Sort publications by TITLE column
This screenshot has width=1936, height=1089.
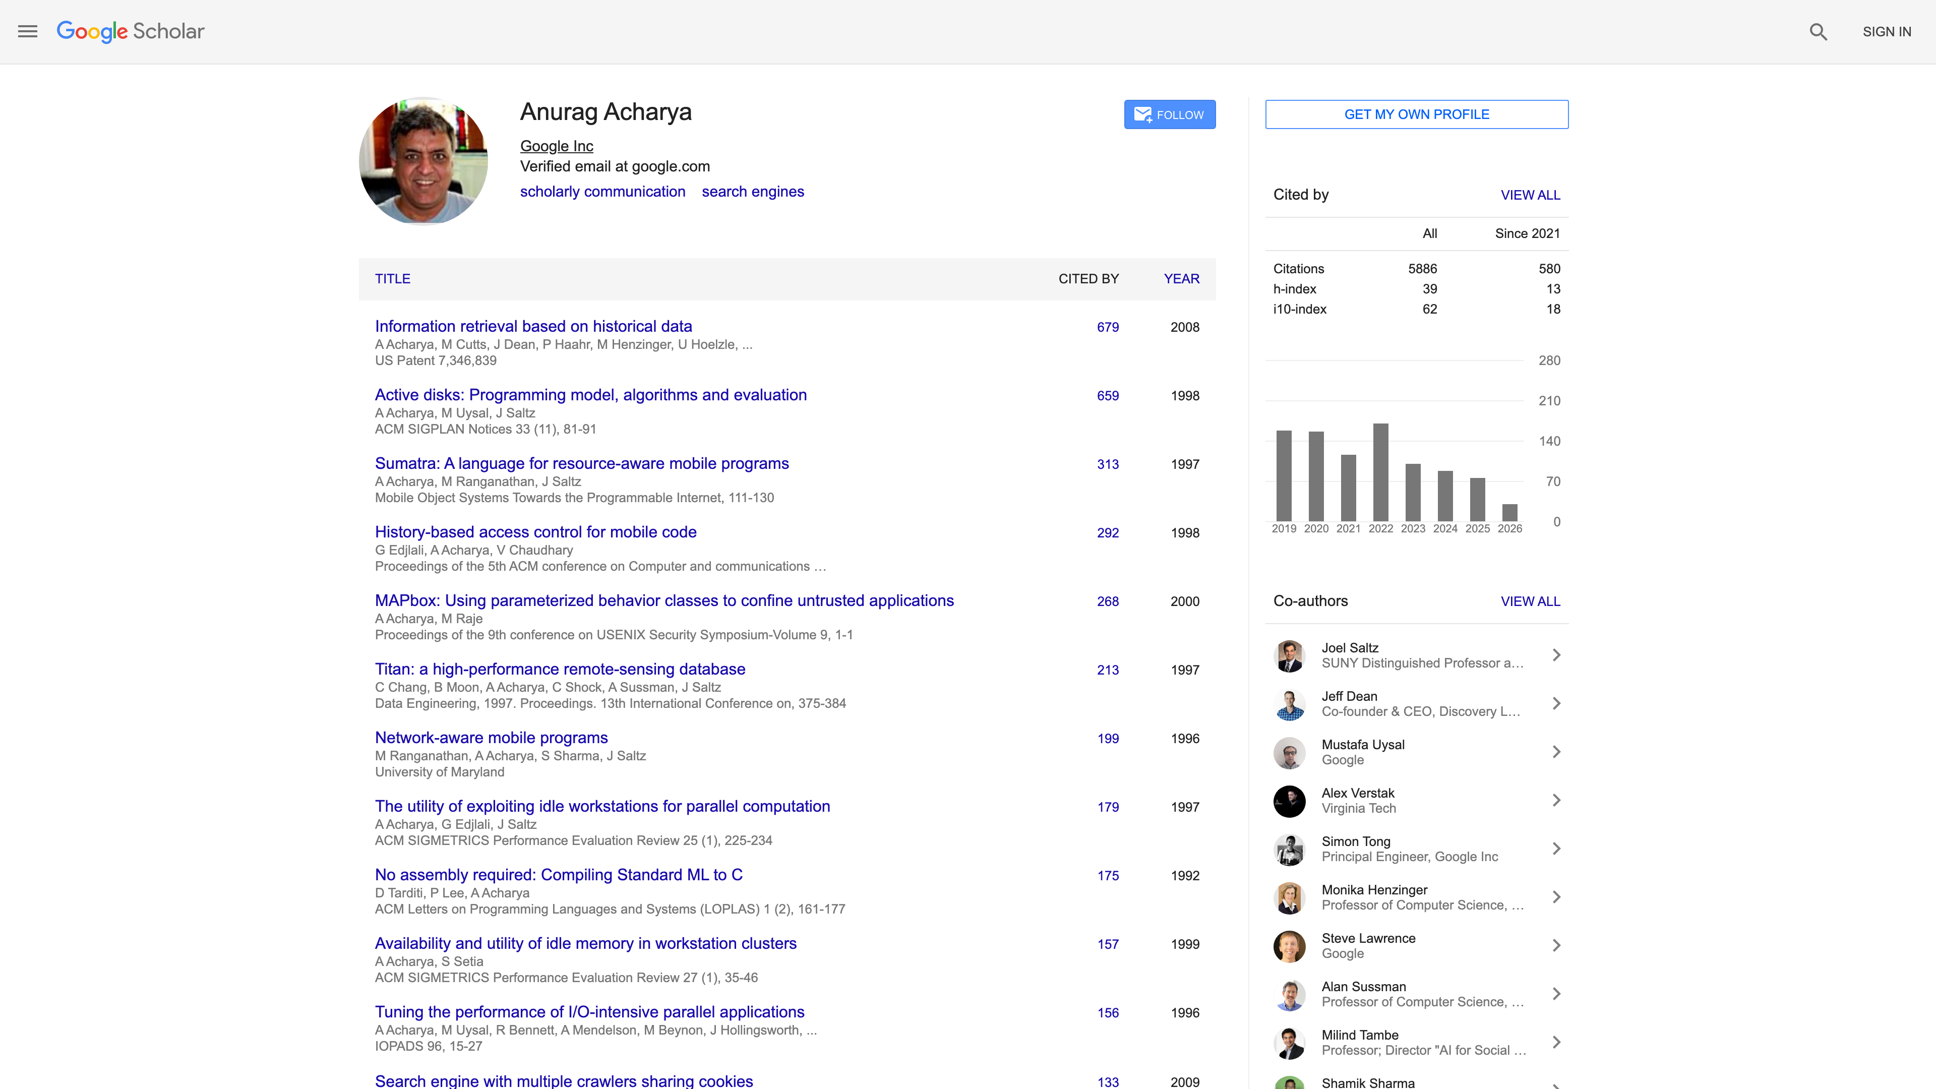pos(392,279)
